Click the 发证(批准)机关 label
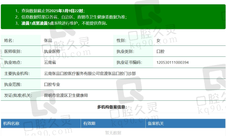This screenshot has height=136, width=226. pos(18,95)
